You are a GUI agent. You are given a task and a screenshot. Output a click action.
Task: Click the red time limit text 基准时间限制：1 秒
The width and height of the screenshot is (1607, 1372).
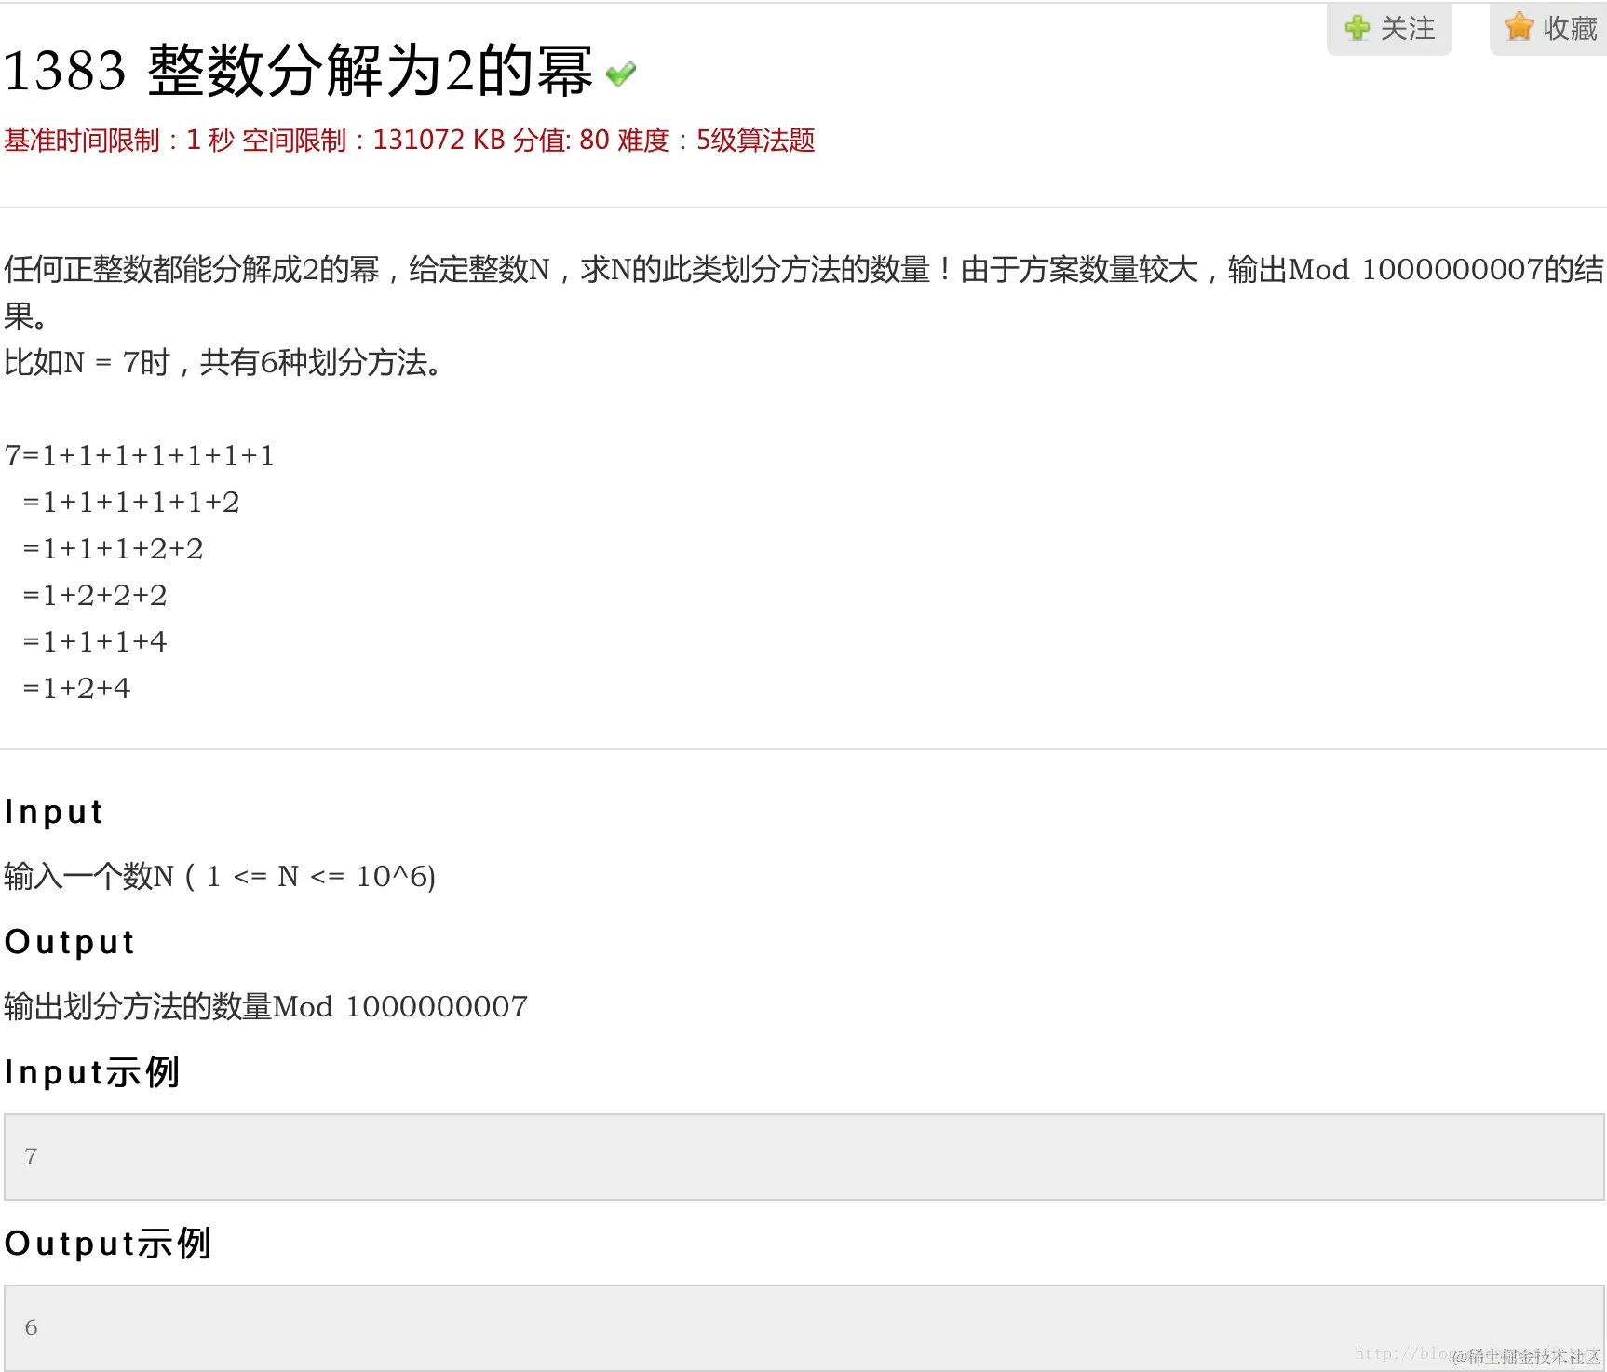119,141
